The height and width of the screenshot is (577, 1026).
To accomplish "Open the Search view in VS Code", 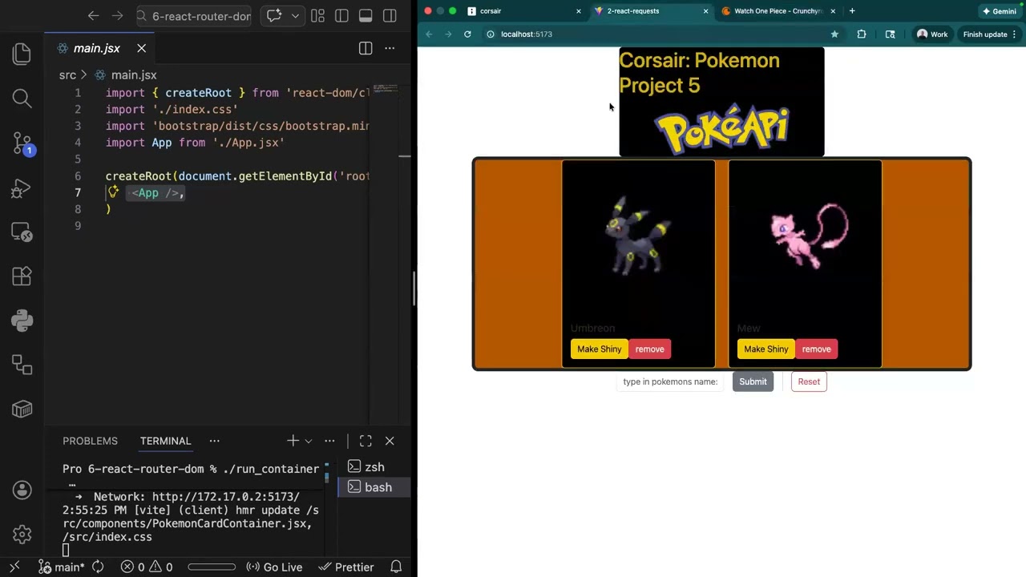I will [22, 98].
